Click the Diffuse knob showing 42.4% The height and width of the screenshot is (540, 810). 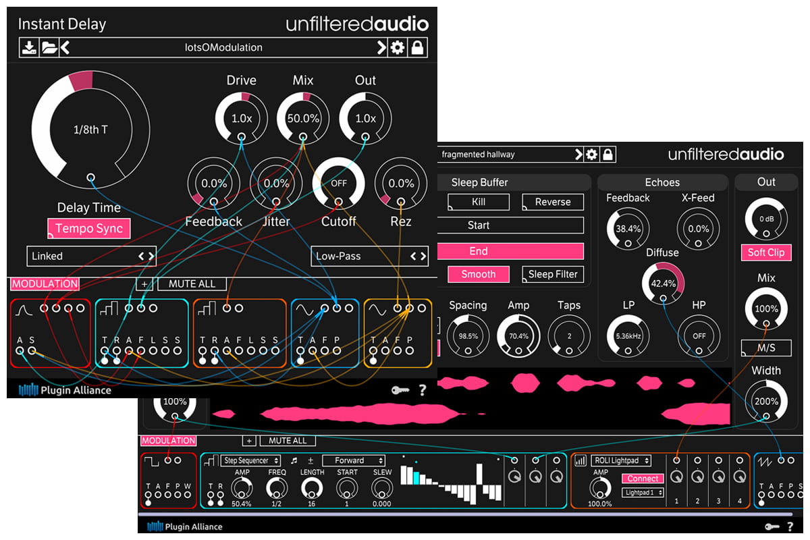(x=663, y=283)
